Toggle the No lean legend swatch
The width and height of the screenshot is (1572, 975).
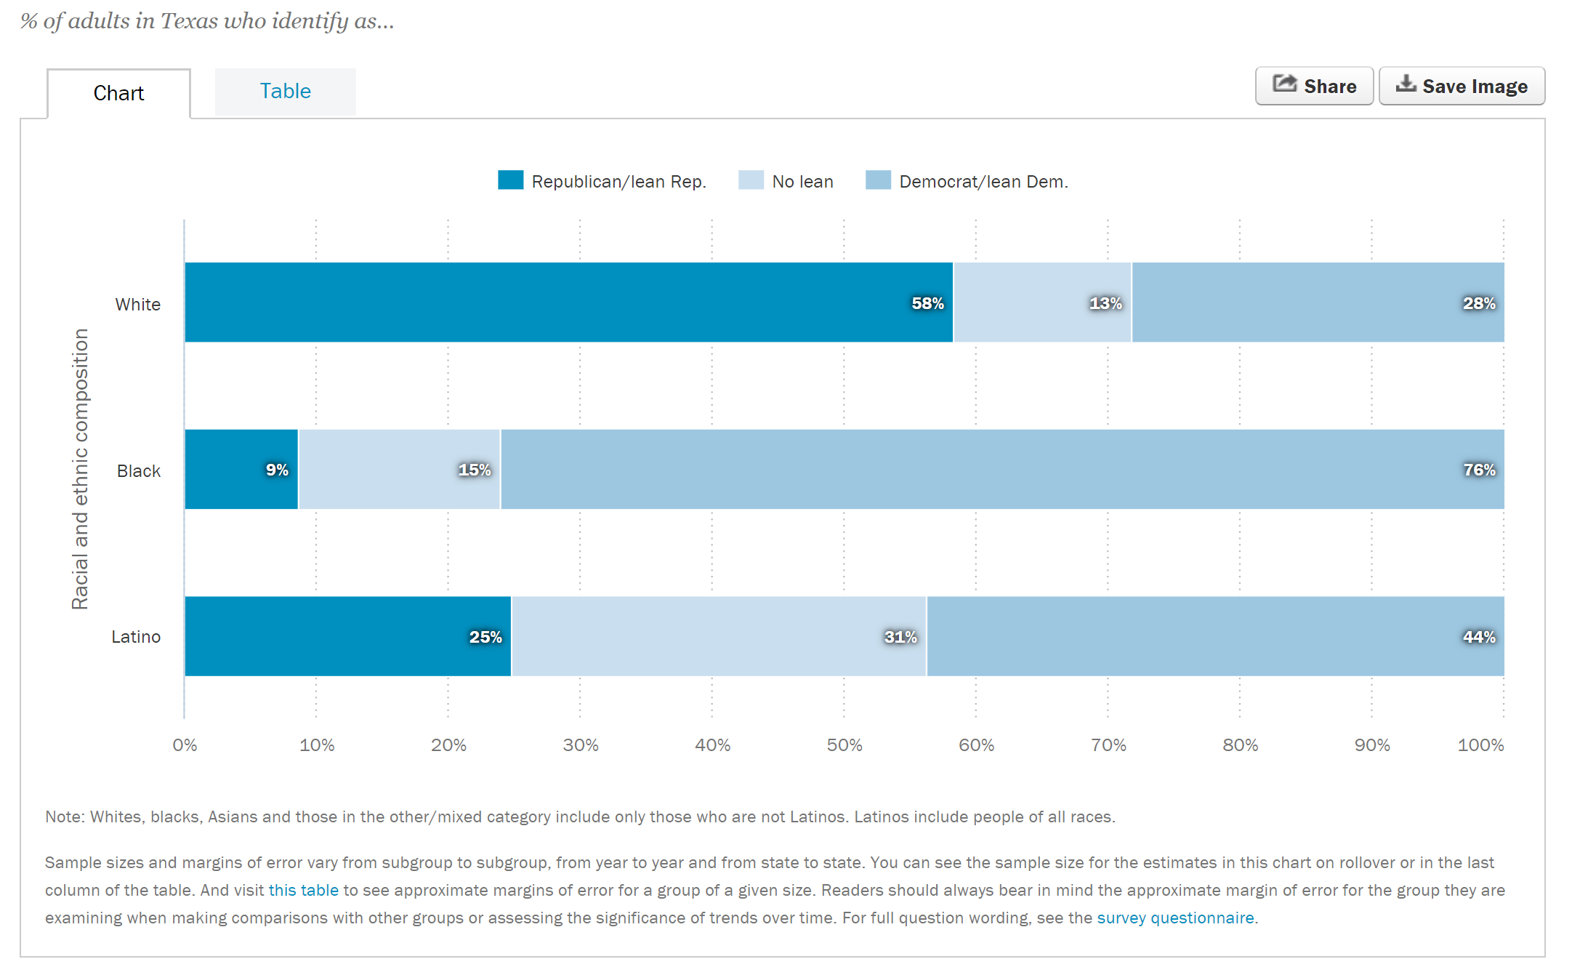(751, 180)
